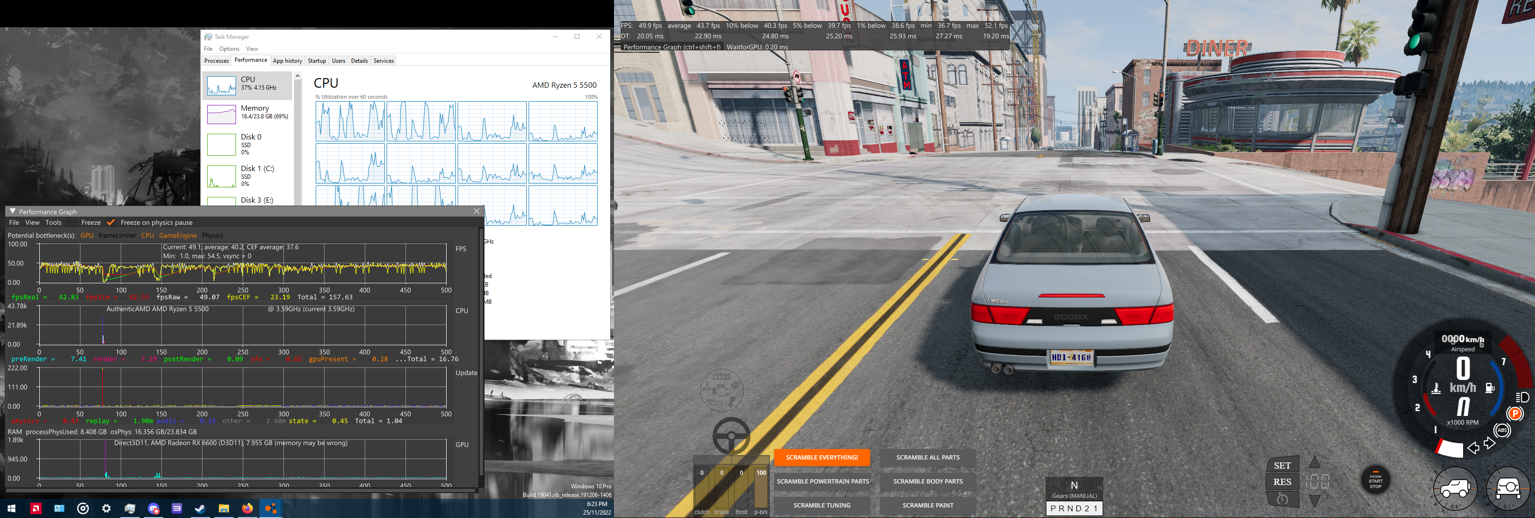Select Task Manager icon in the taskbar

pos(130,508)
